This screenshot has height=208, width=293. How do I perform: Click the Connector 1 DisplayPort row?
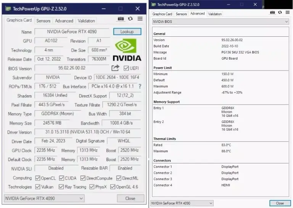pos(221,167)
